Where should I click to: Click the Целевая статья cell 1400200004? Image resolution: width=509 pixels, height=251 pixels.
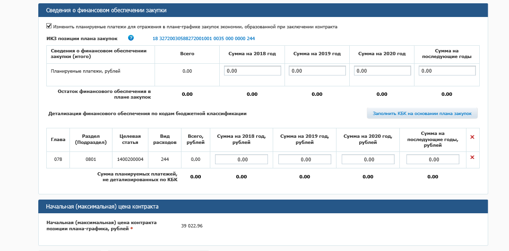[x=130, y=159]
